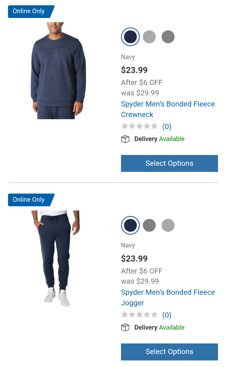Screen dimensions: 226x367
Task: Choose dark gray swatch for Jogger
Action: tap(149, 225)
